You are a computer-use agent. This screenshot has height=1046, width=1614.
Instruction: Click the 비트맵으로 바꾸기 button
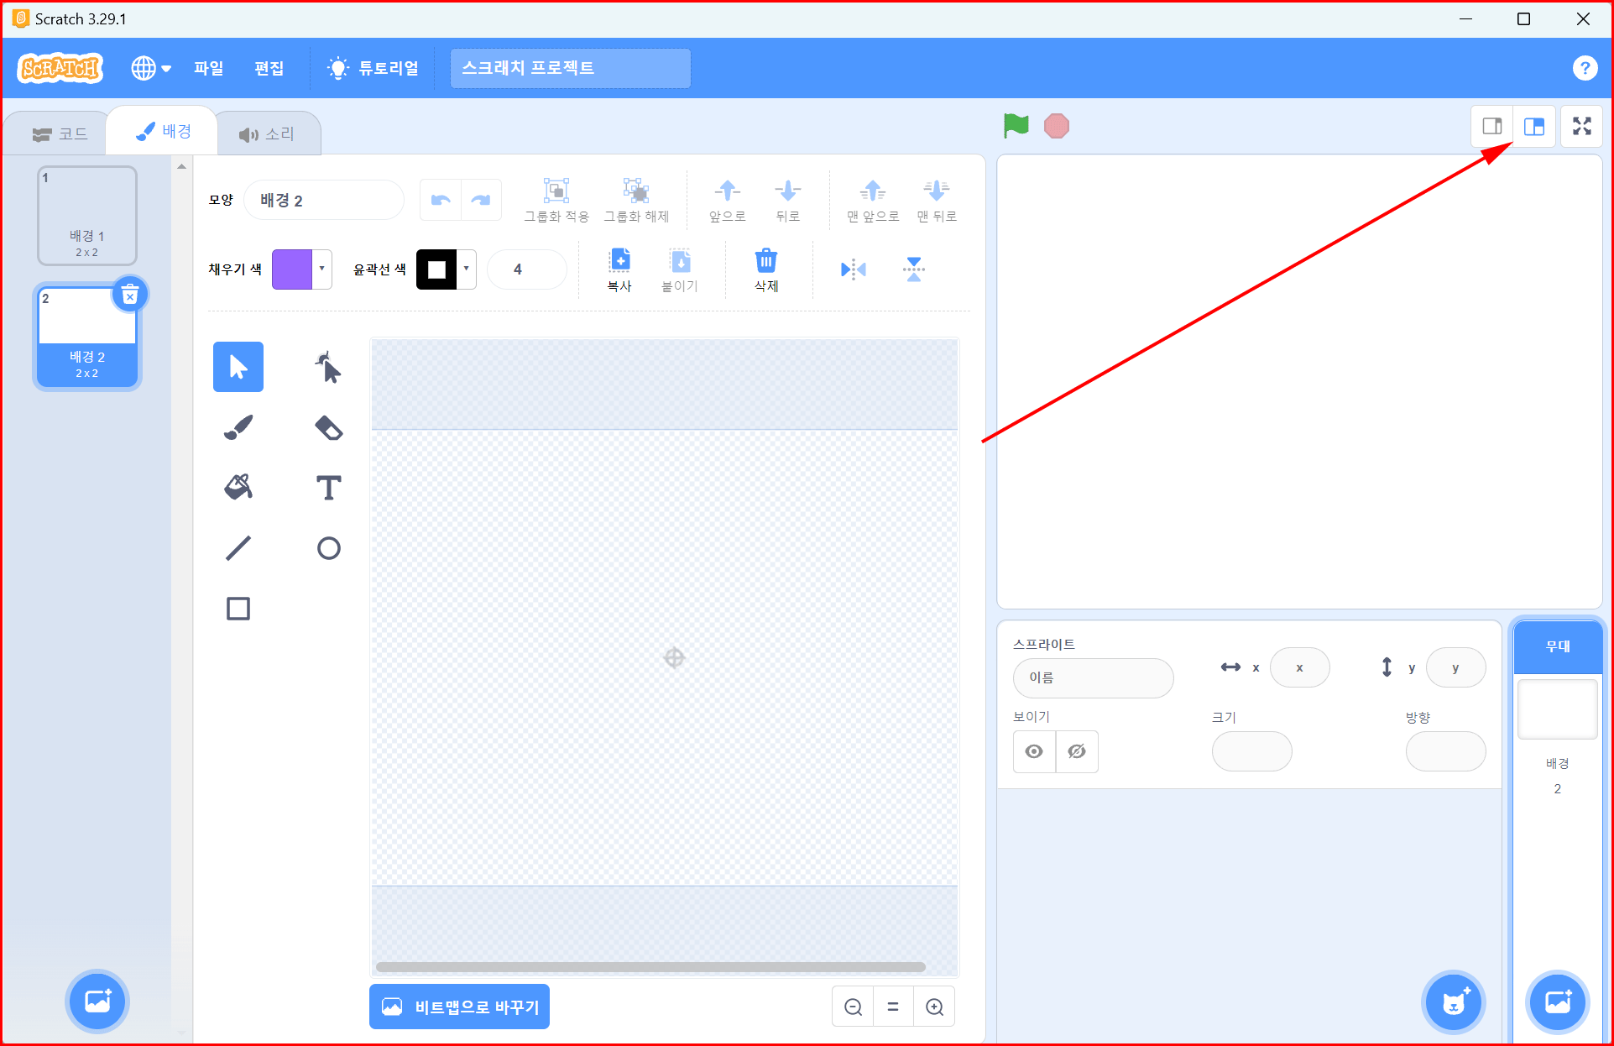[460, 1007]
